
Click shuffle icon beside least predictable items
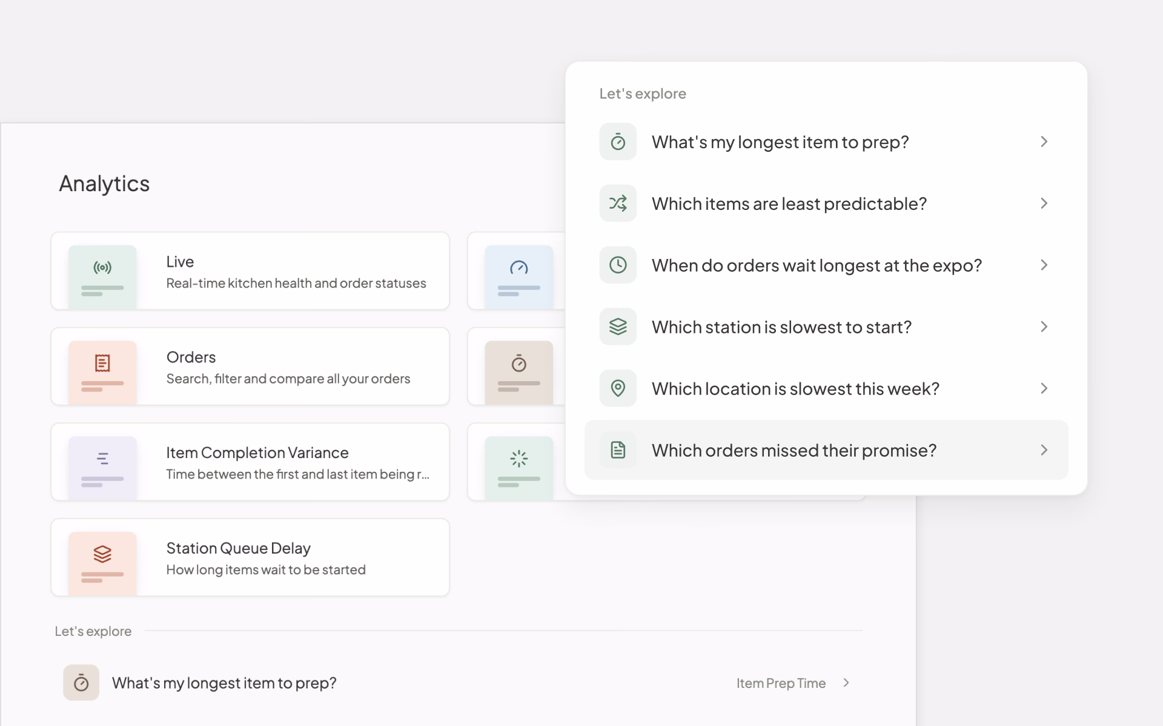[618, 203]
